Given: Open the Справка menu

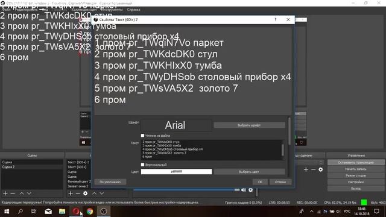Looking at the screenshot, I should tap(134, 10).
